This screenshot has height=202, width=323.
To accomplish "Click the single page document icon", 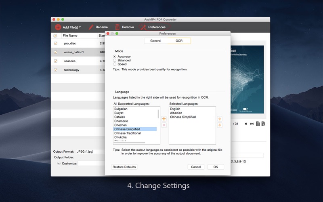I will [258, 124].
